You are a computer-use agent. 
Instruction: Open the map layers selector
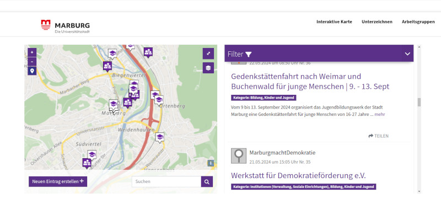pyautogui.click(x=208, y=68)
